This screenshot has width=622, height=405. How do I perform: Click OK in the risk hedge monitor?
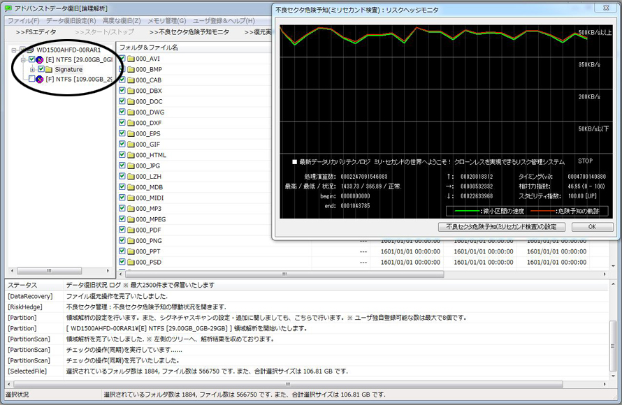click(592, 227)
